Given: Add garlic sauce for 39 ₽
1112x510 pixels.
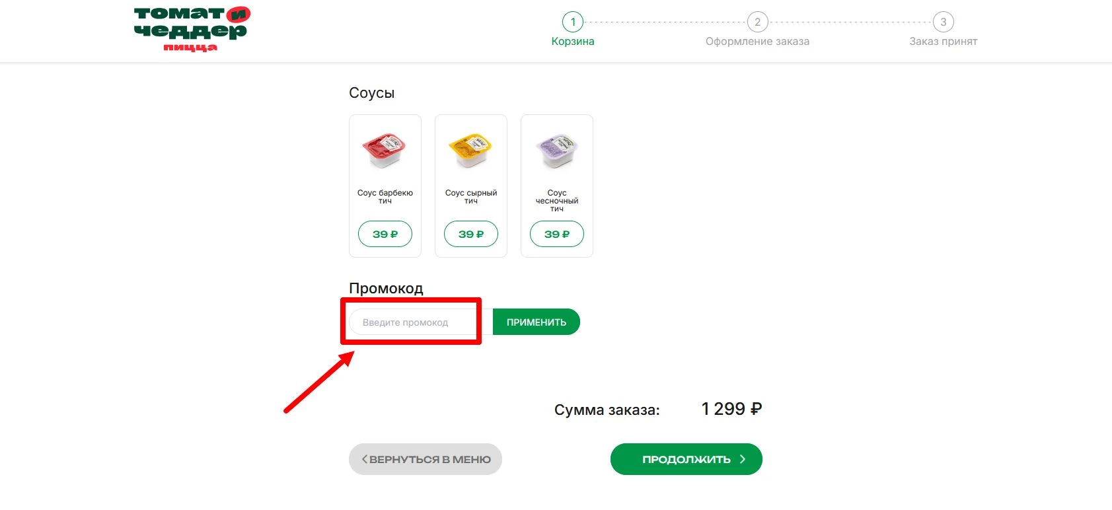Looking at the screenshot, I should click(556, 234).
